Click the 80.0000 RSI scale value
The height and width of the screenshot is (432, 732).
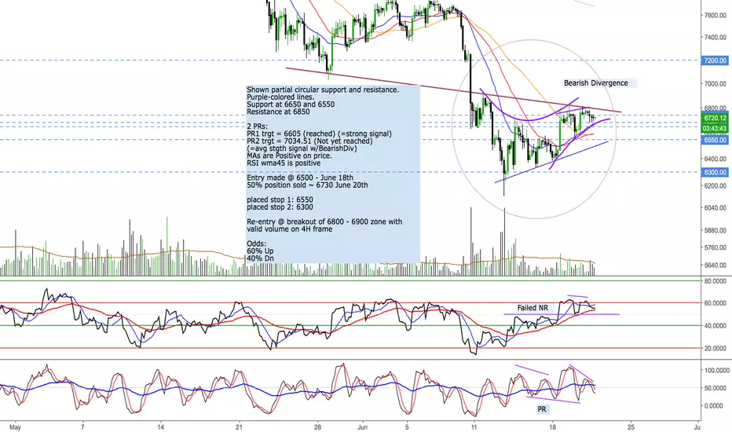pos(716,281)
